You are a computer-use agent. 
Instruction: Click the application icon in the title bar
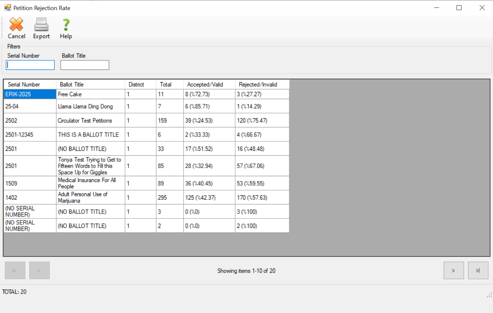[7, 8]
